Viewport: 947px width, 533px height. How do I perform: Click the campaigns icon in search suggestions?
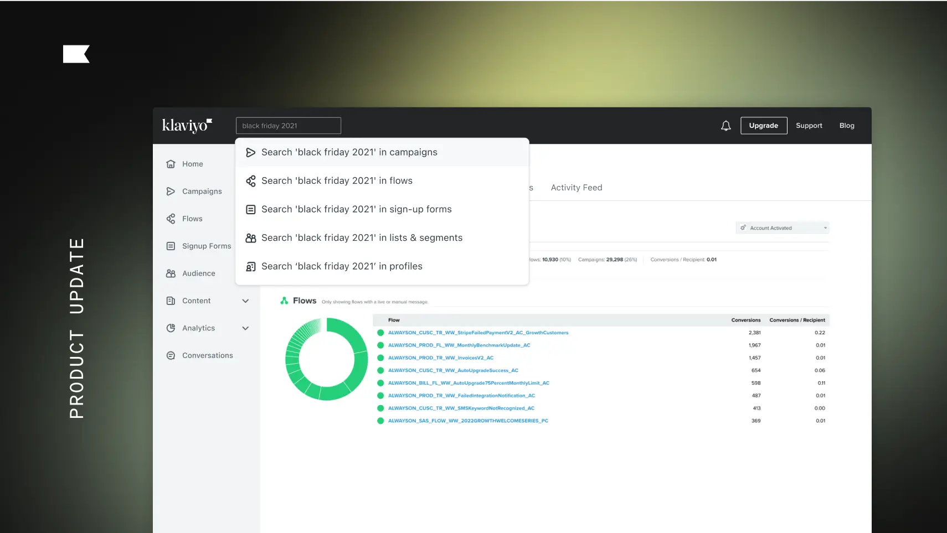click(251, 152)
